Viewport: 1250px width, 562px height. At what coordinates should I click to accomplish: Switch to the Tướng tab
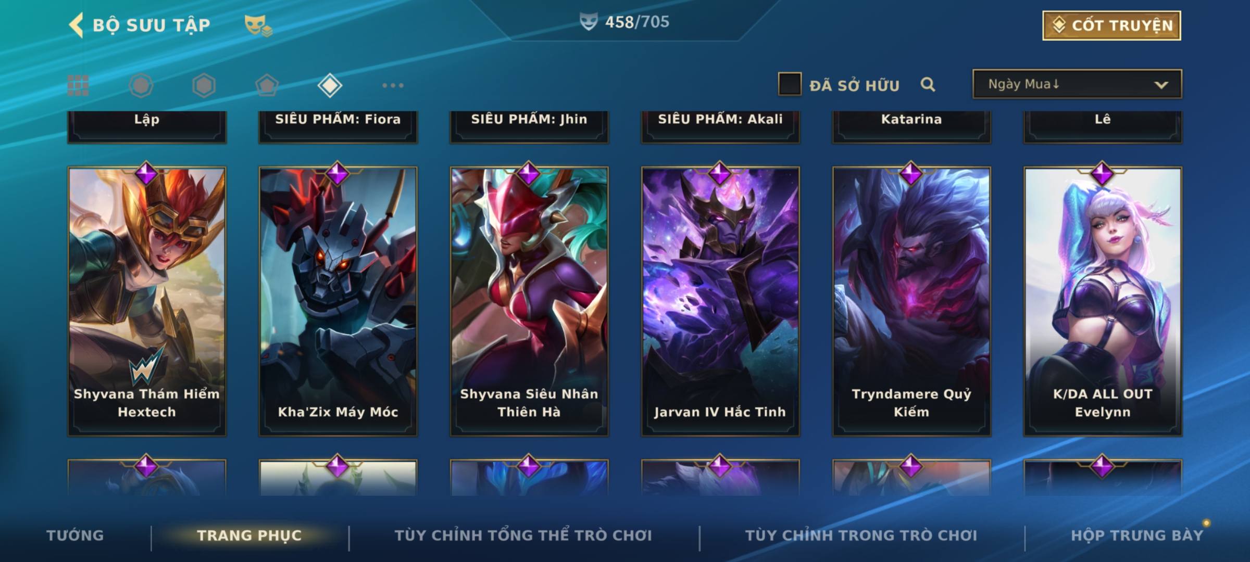point(75,535)
